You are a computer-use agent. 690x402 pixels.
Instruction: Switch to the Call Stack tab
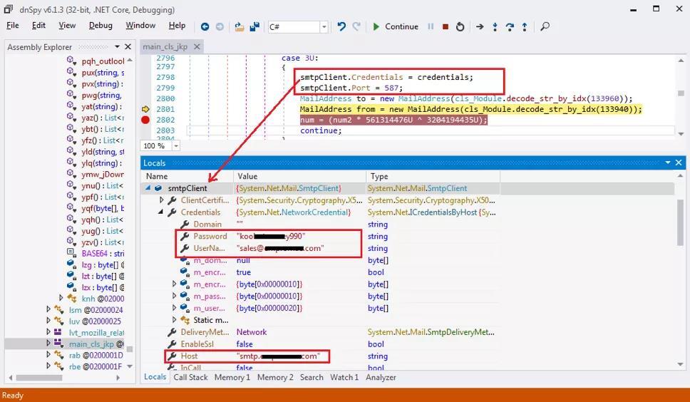click(x=190, y=377)
